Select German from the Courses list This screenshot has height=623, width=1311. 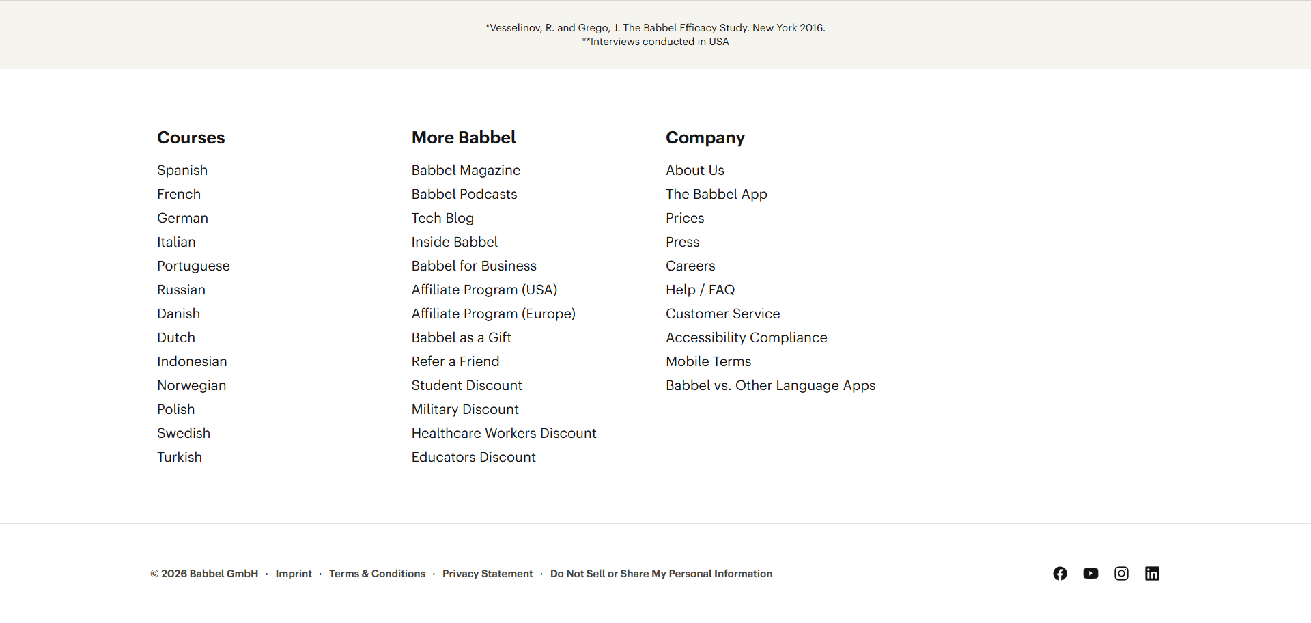pos(182,218)
